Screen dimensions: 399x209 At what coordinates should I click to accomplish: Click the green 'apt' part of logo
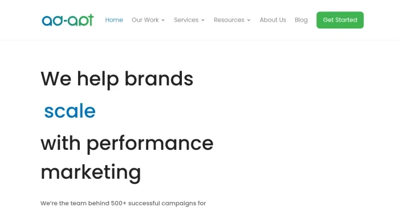click(x=81, y=20)
